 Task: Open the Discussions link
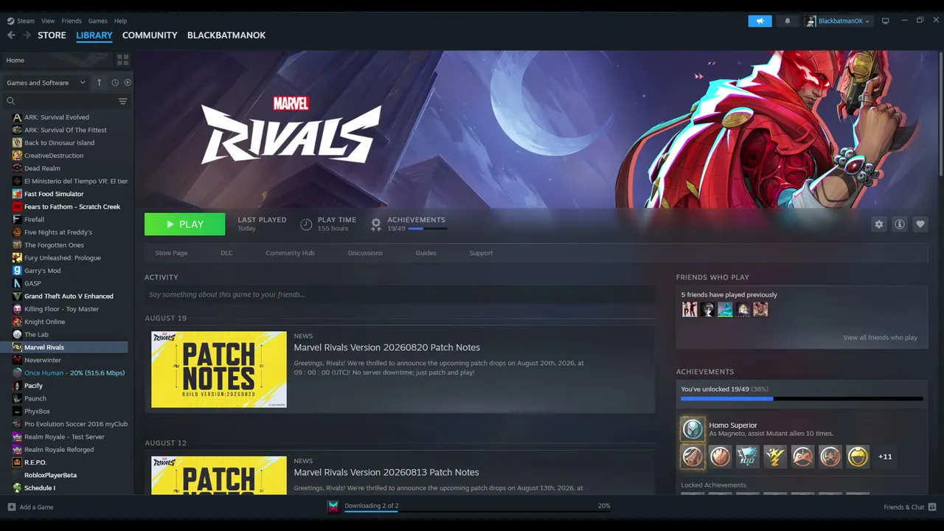[x=365, y=253]
